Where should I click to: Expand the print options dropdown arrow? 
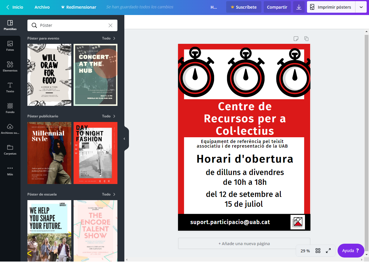tap(361, 7)
